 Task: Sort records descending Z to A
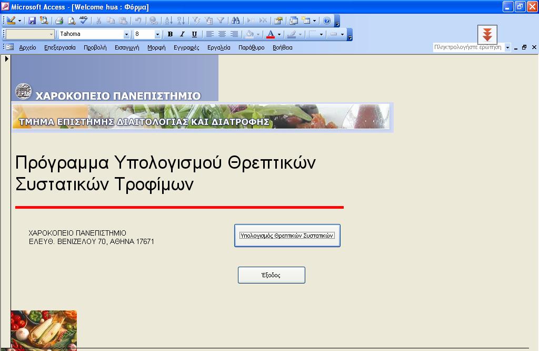(181, 21)
